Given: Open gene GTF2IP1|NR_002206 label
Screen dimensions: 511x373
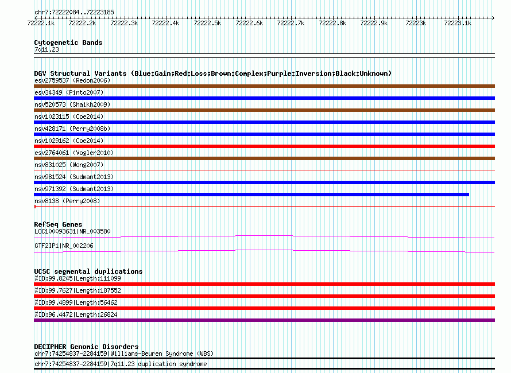Looking at the screenshot, I should click(x=64, y=246).
